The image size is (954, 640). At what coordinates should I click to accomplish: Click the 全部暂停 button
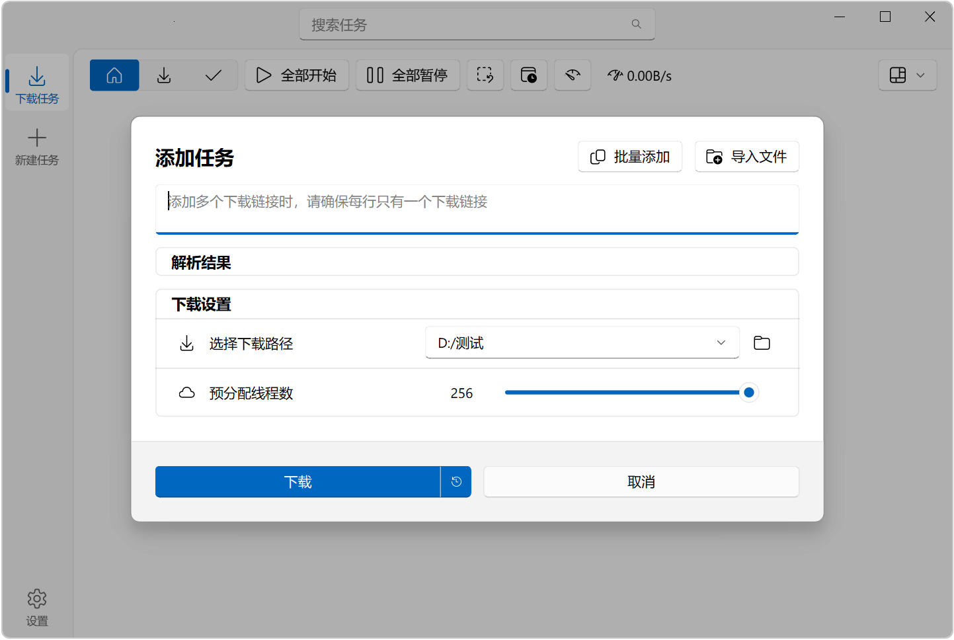[408, 75]
